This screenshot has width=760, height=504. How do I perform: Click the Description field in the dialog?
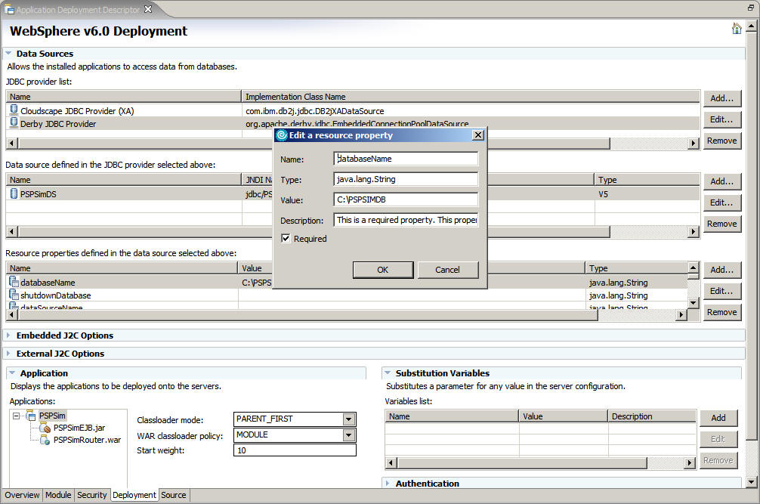(406, 220)
